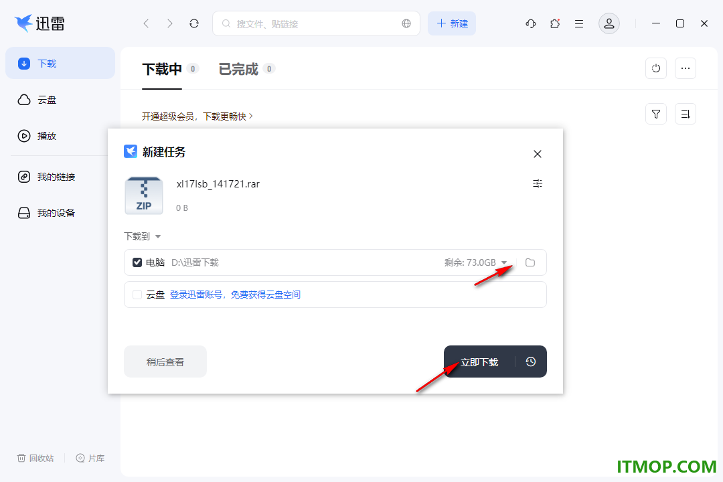The height and width of the screenshot is (482, 723).
Task: Go forward with the right arrow
Action: (x=169, y=23)
